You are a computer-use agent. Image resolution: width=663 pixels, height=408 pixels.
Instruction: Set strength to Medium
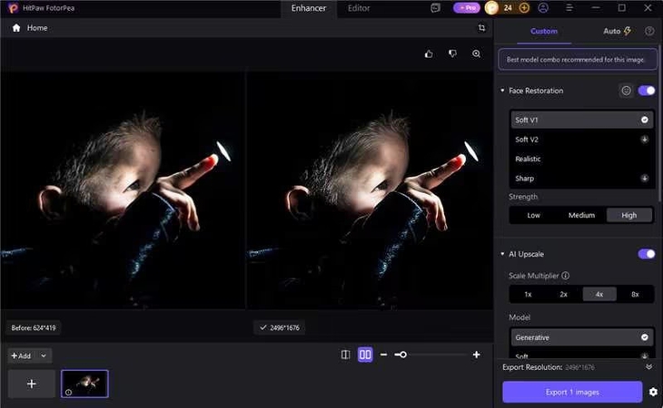[x=581, y=215]
